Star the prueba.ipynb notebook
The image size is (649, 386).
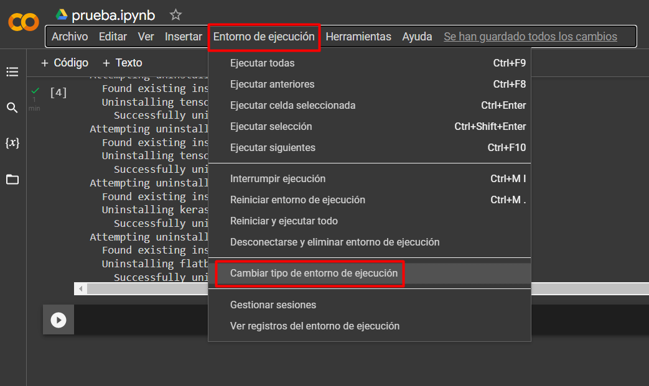pyautogui.click(x=176, y=15)
